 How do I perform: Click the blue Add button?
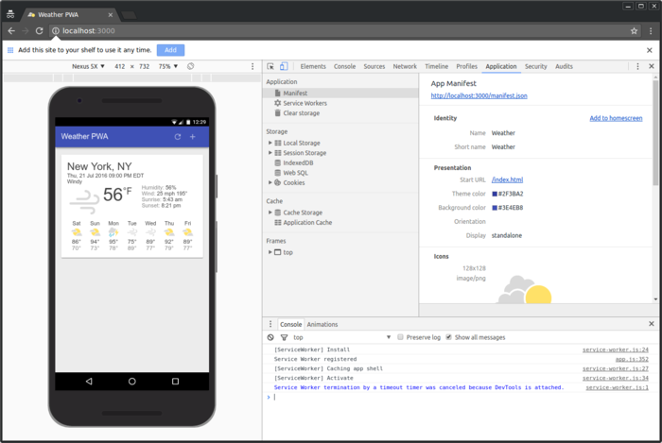click(170, 50)
